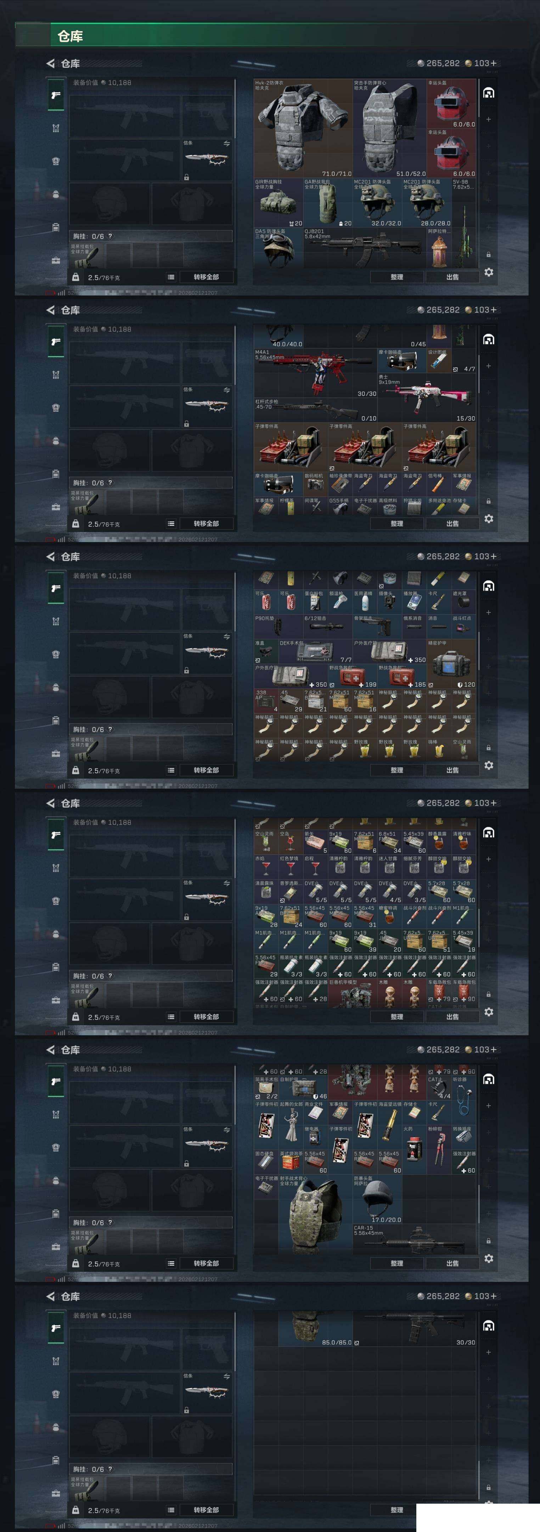
Task: Expand the plus beside 103 currency above the M4A1 grid
Action: [x=493, y=310]
